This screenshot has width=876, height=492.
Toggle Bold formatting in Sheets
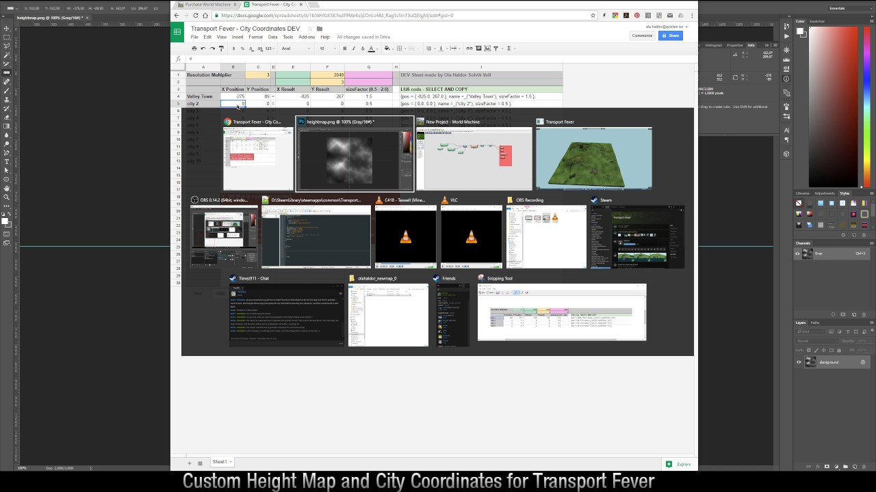[x=345, y=49]
